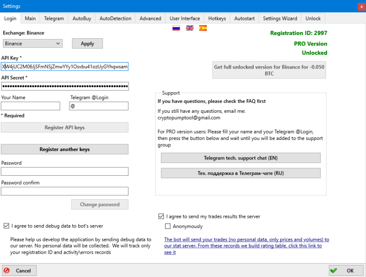The image size is (366, 277).
Task: Open the Settings Wizard tab
Action: 280,18
